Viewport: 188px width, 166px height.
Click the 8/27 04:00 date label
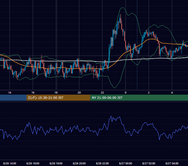172,163
